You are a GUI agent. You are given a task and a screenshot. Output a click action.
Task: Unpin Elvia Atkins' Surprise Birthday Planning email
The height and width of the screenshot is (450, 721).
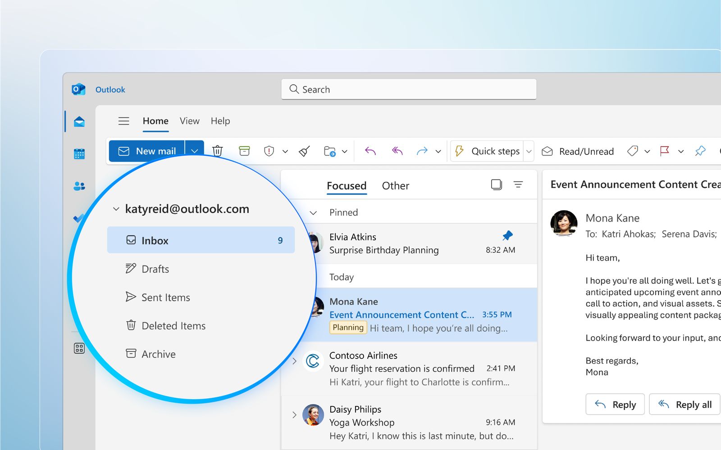click(x=507, y=235)
